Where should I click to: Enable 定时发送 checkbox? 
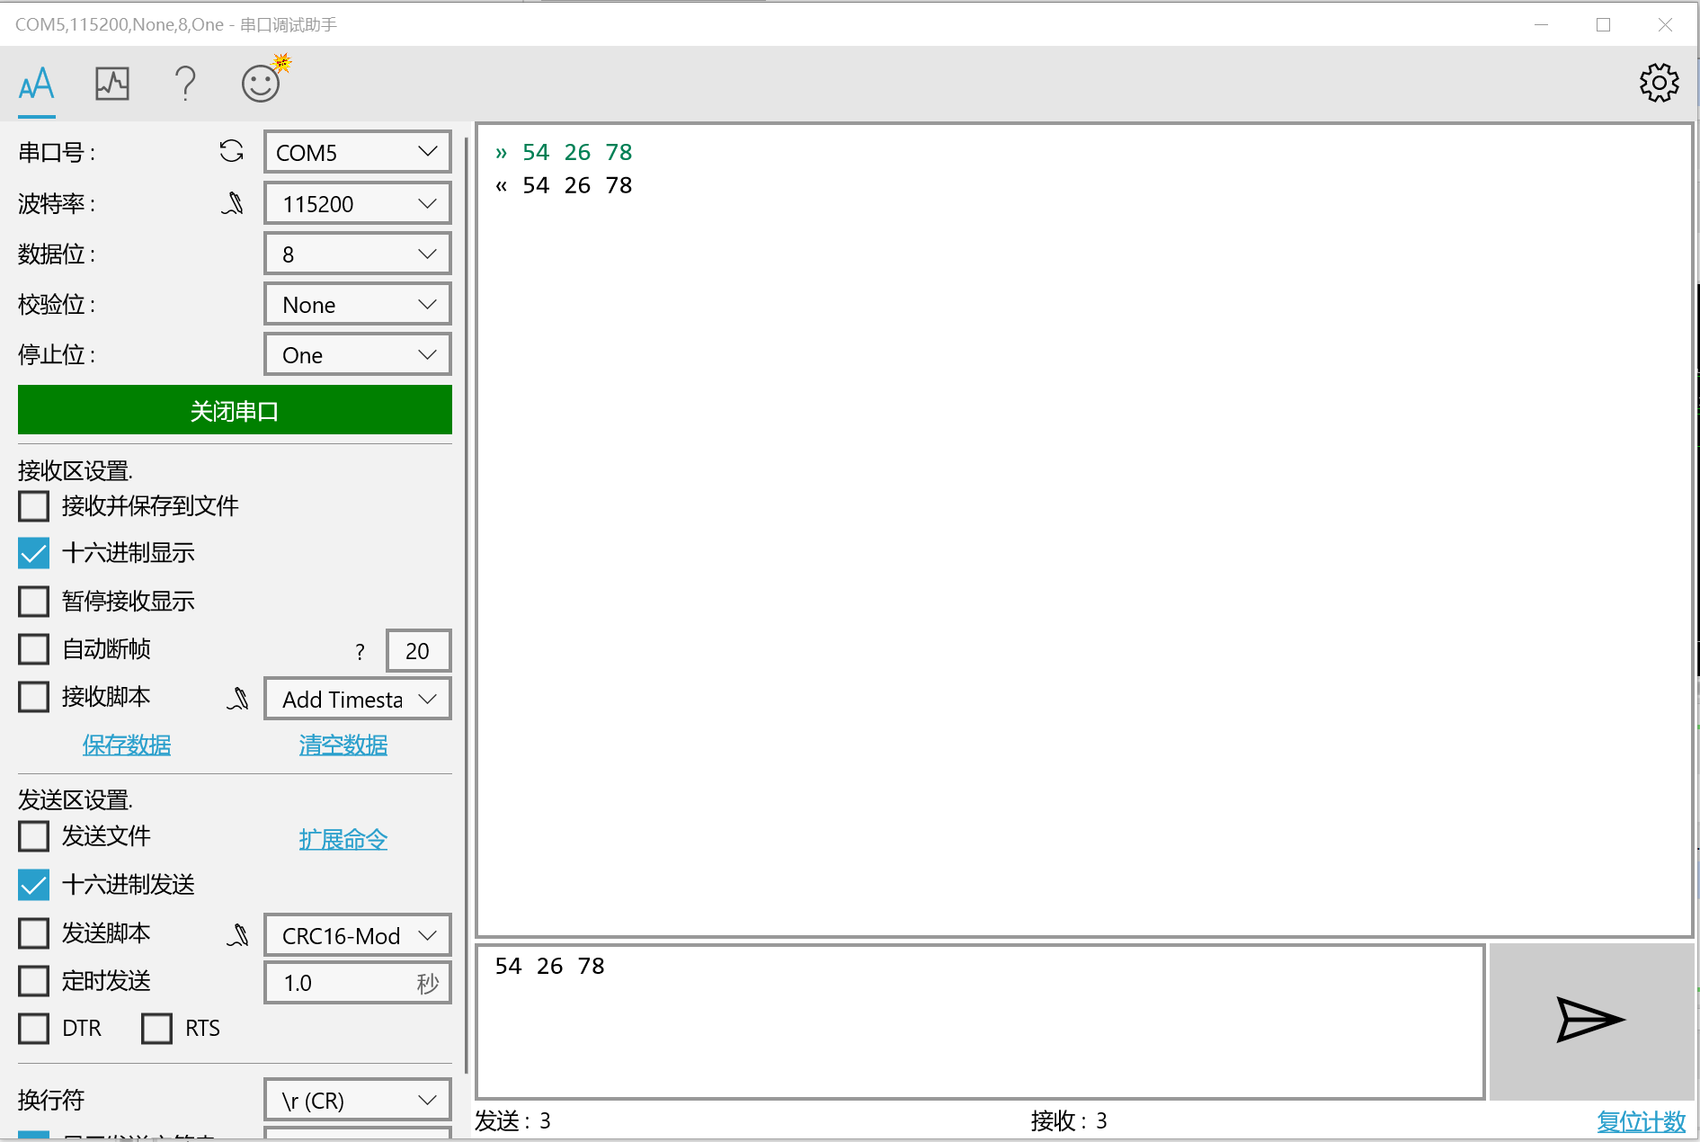pos(34,981)
